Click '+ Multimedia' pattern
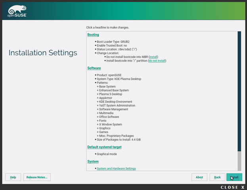 (105, 113)
